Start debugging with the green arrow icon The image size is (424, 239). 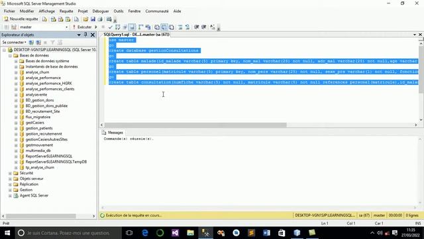point(95,27)
